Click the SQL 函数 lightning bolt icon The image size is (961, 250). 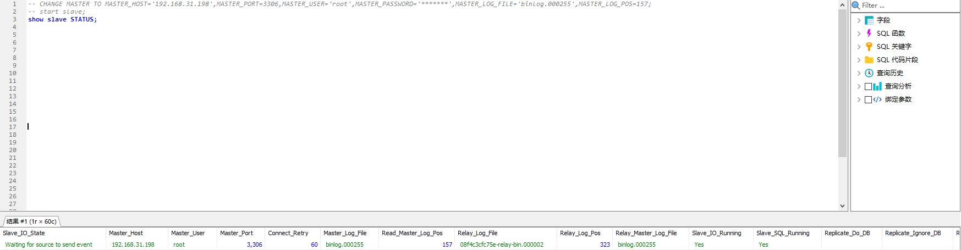pos(869,34)
